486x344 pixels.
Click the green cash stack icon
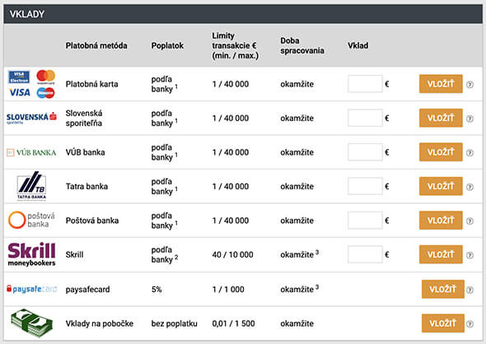coord(31,323)
